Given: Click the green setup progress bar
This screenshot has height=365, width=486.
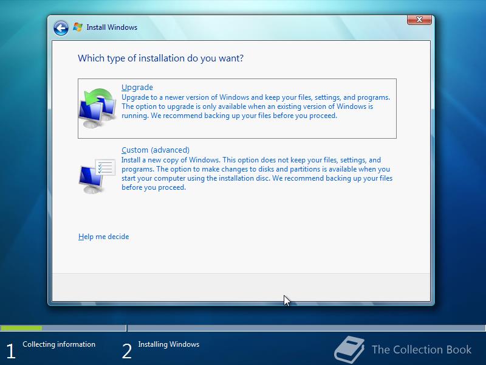Looking at the screenshot, I should pyautogui.click(x=21, y=328).
